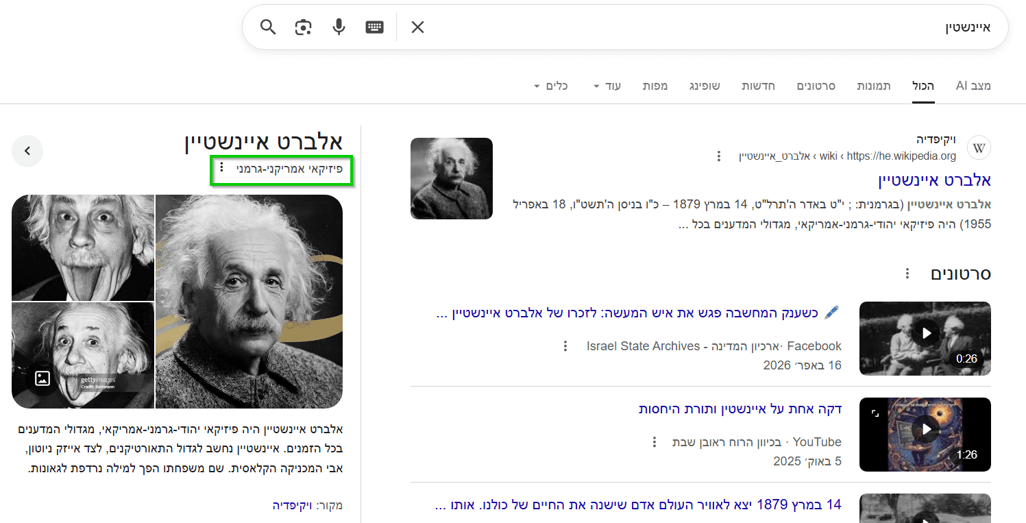Click the date 5 באוק׳ 2025
The width and height of the screenshot is (1026, 523).
pyautogui.click(x=807, y=461)
